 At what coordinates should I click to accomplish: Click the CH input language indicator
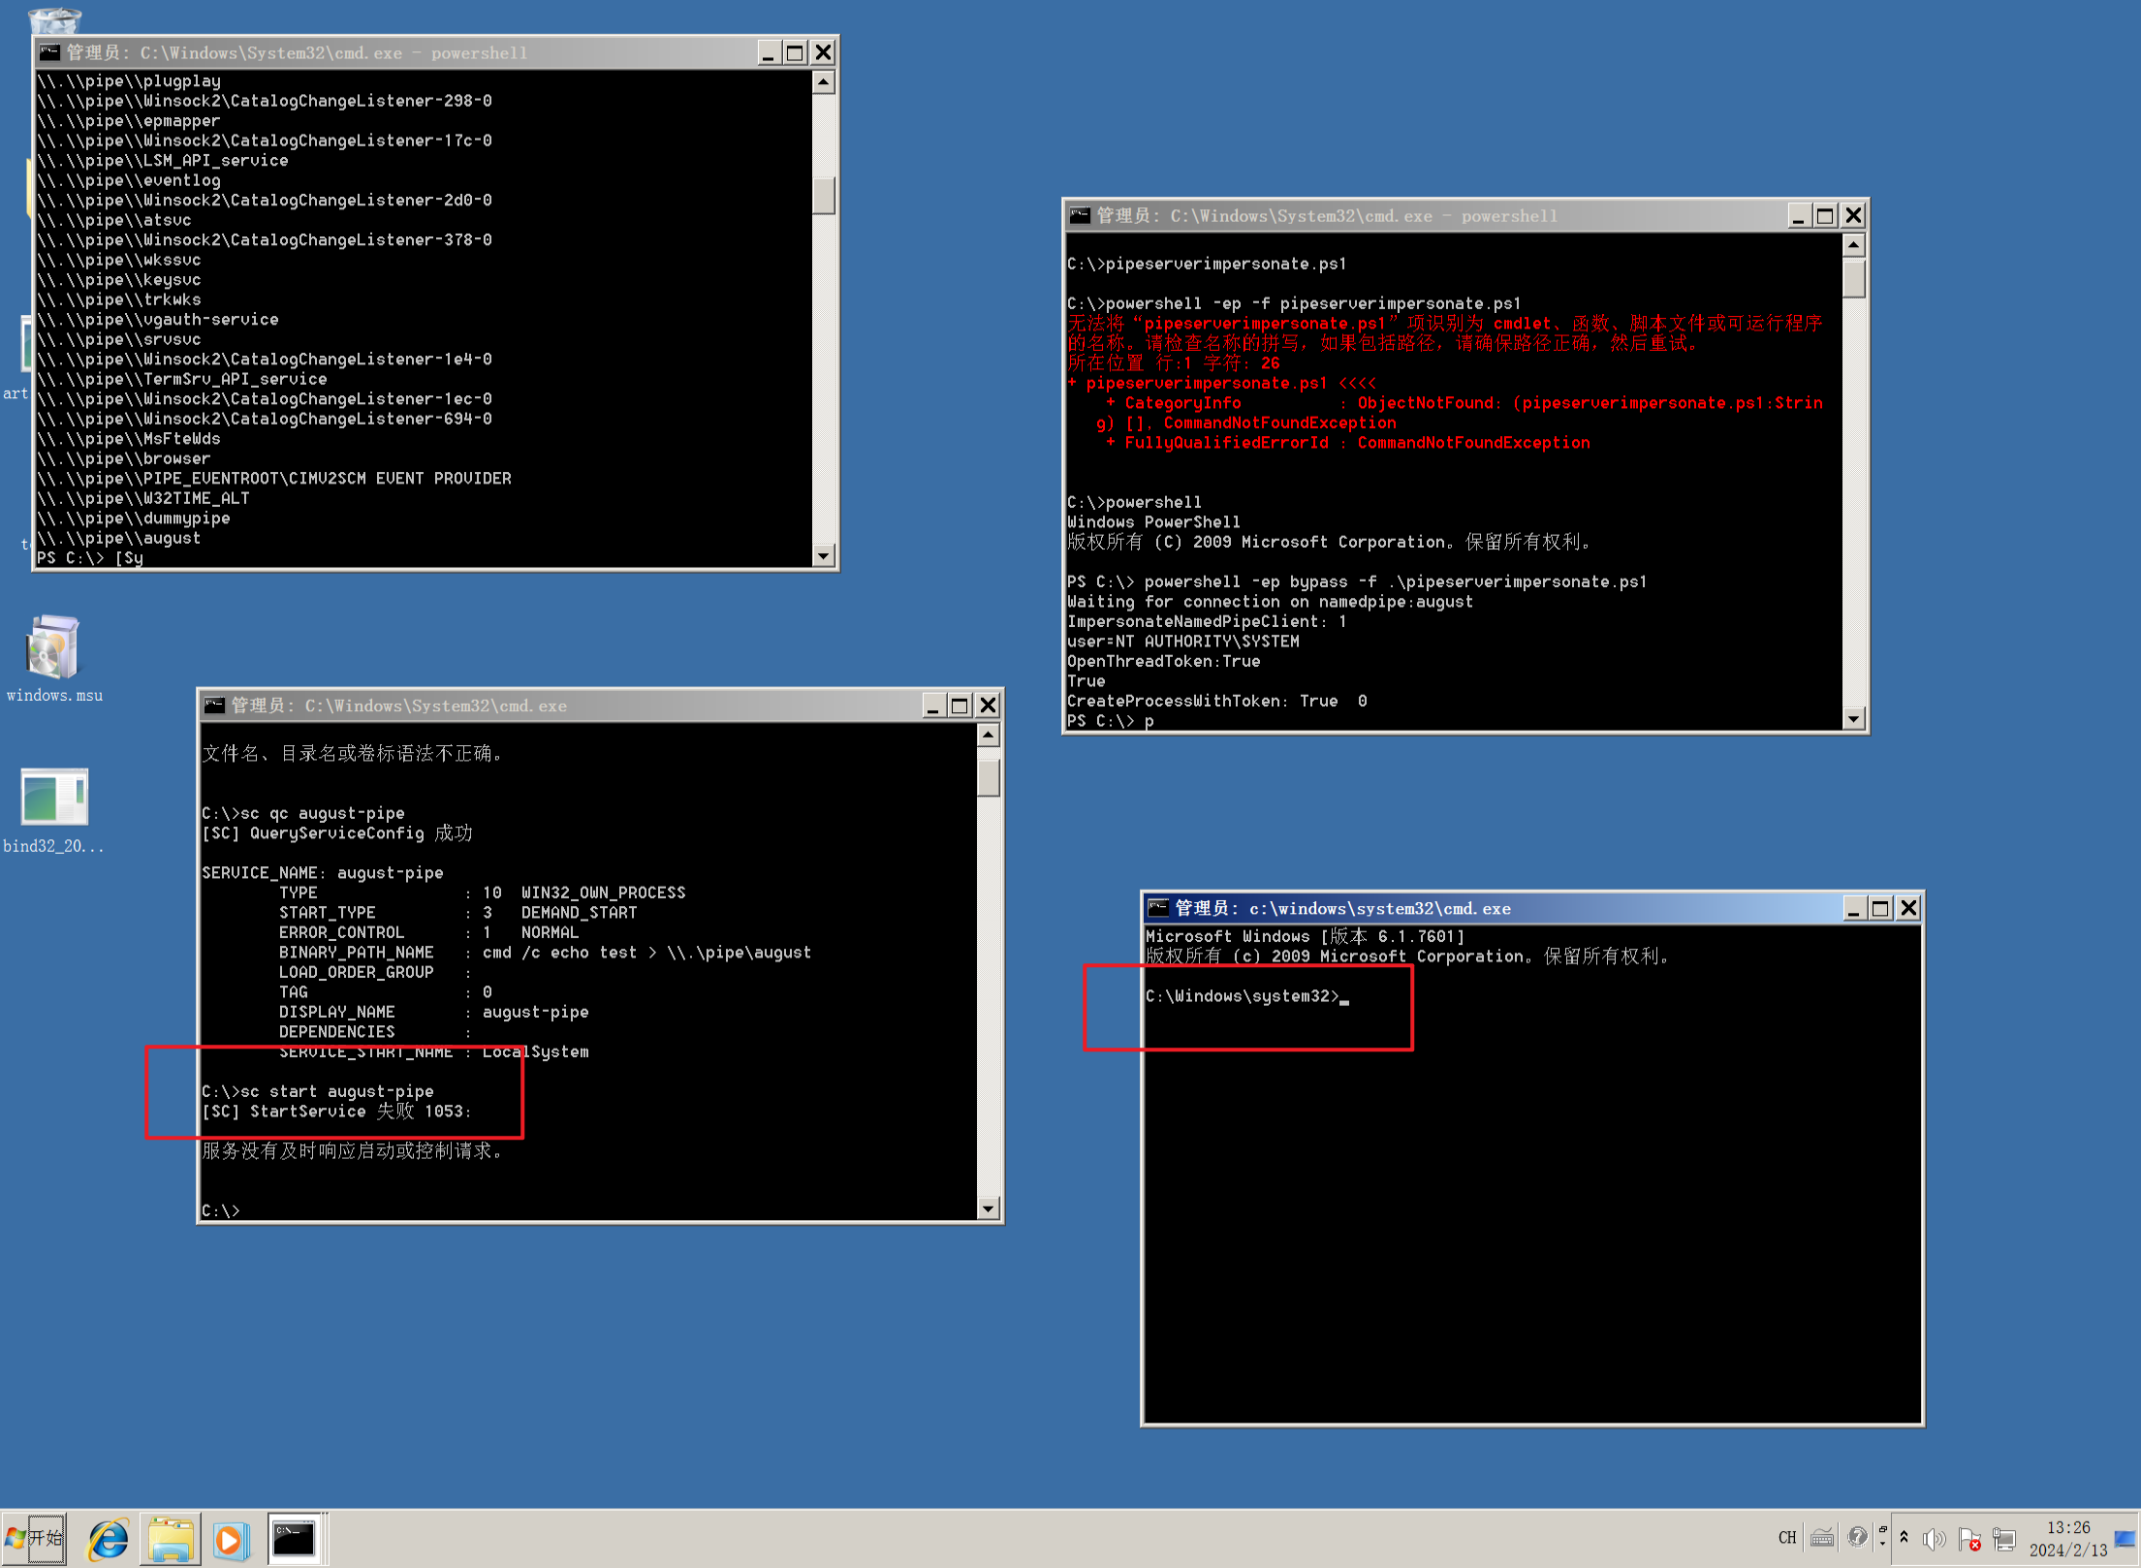1786,1538
